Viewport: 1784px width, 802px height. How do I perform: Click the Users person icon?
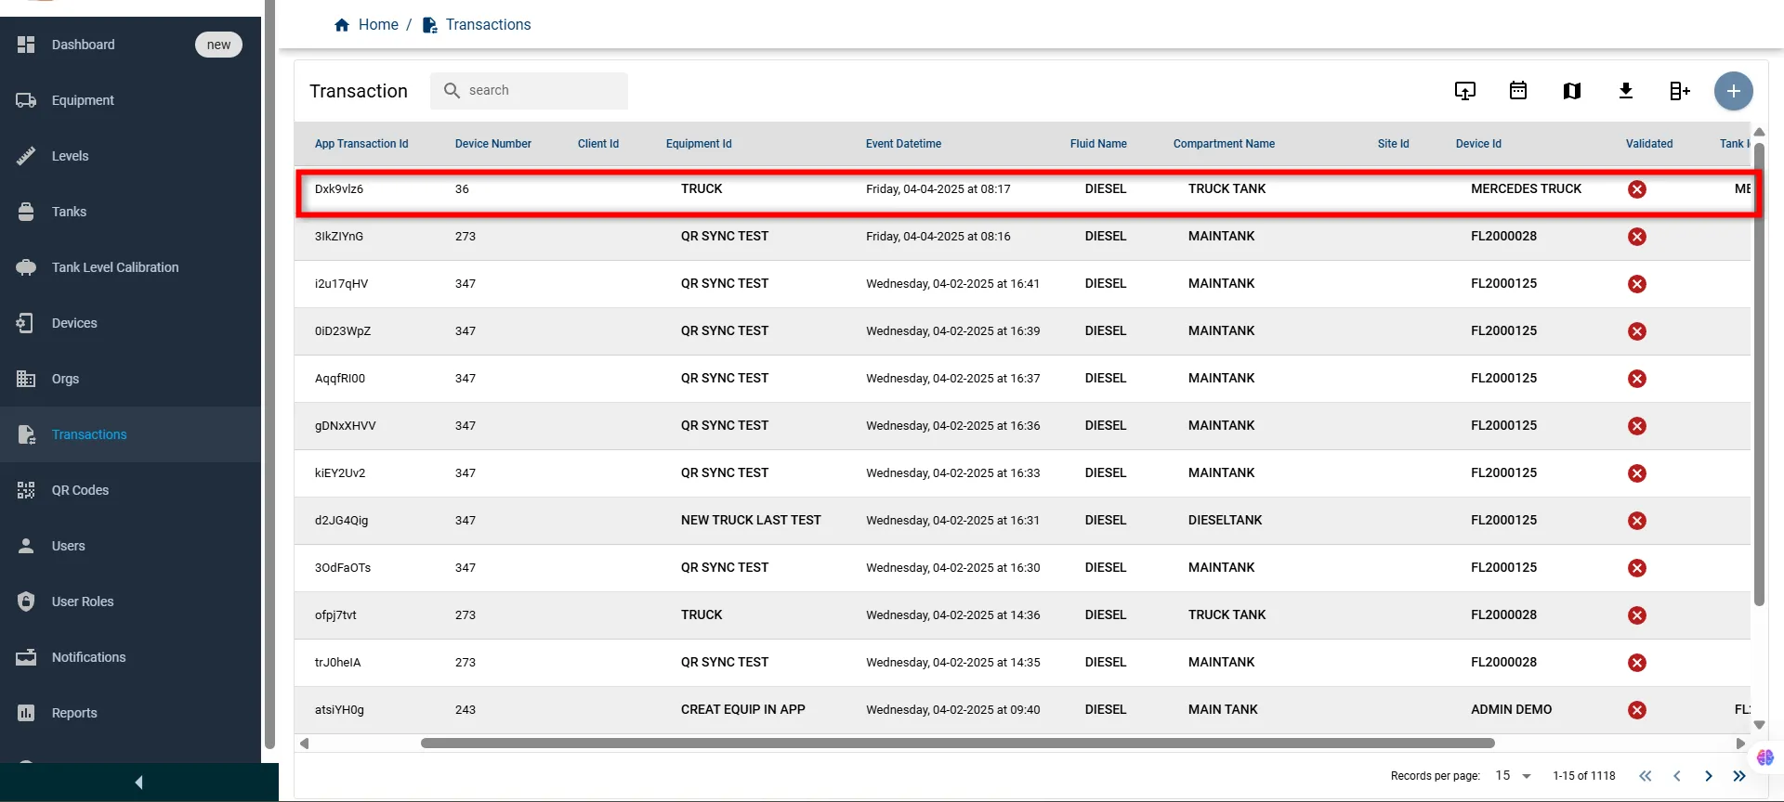26,546
